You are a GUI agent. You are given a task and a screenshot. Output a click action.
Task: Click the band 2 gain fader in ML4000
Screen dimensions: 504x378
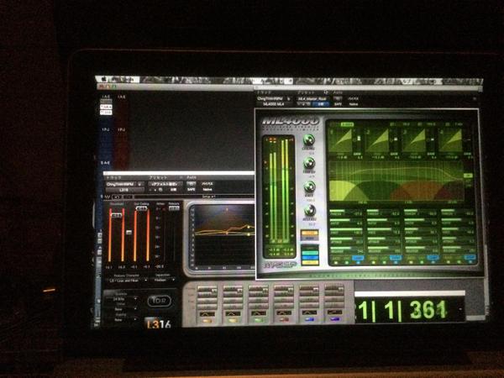pyautogui.click(x=396, y=140)
